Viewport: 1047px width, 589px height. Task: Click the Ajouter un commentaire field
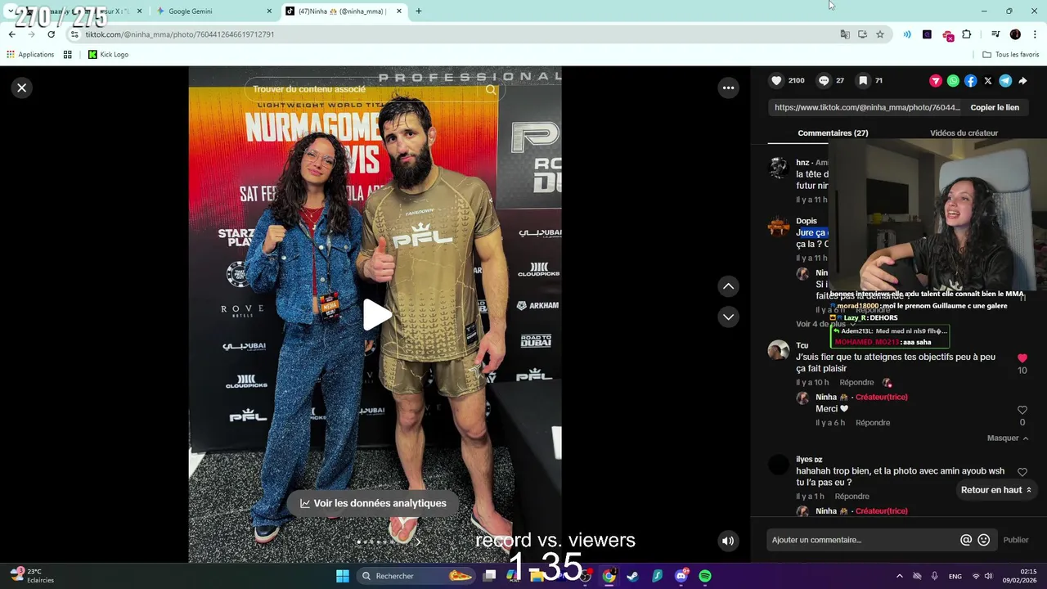pyautogui.click(x=863, y=540)
